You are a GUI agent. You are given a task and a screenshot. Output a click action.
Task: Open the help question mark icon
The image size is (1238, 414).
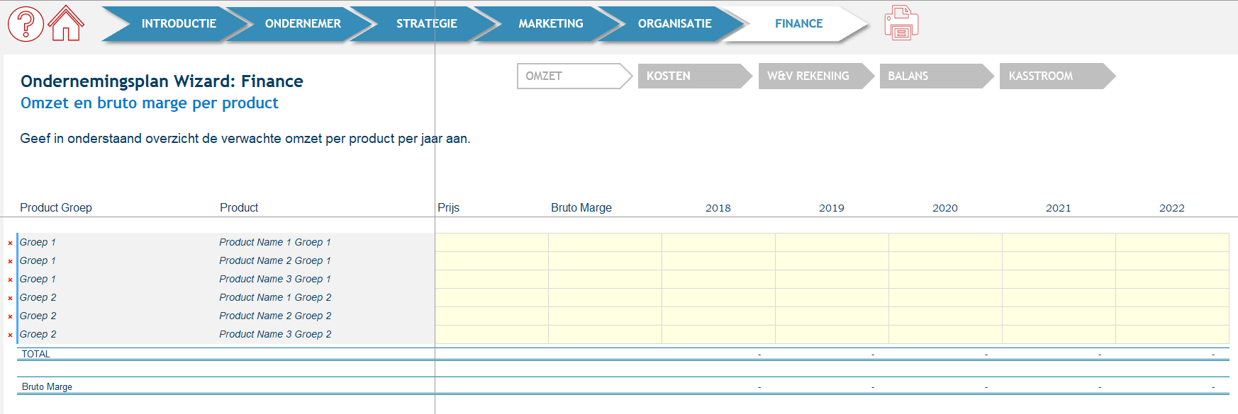[26, 23]
